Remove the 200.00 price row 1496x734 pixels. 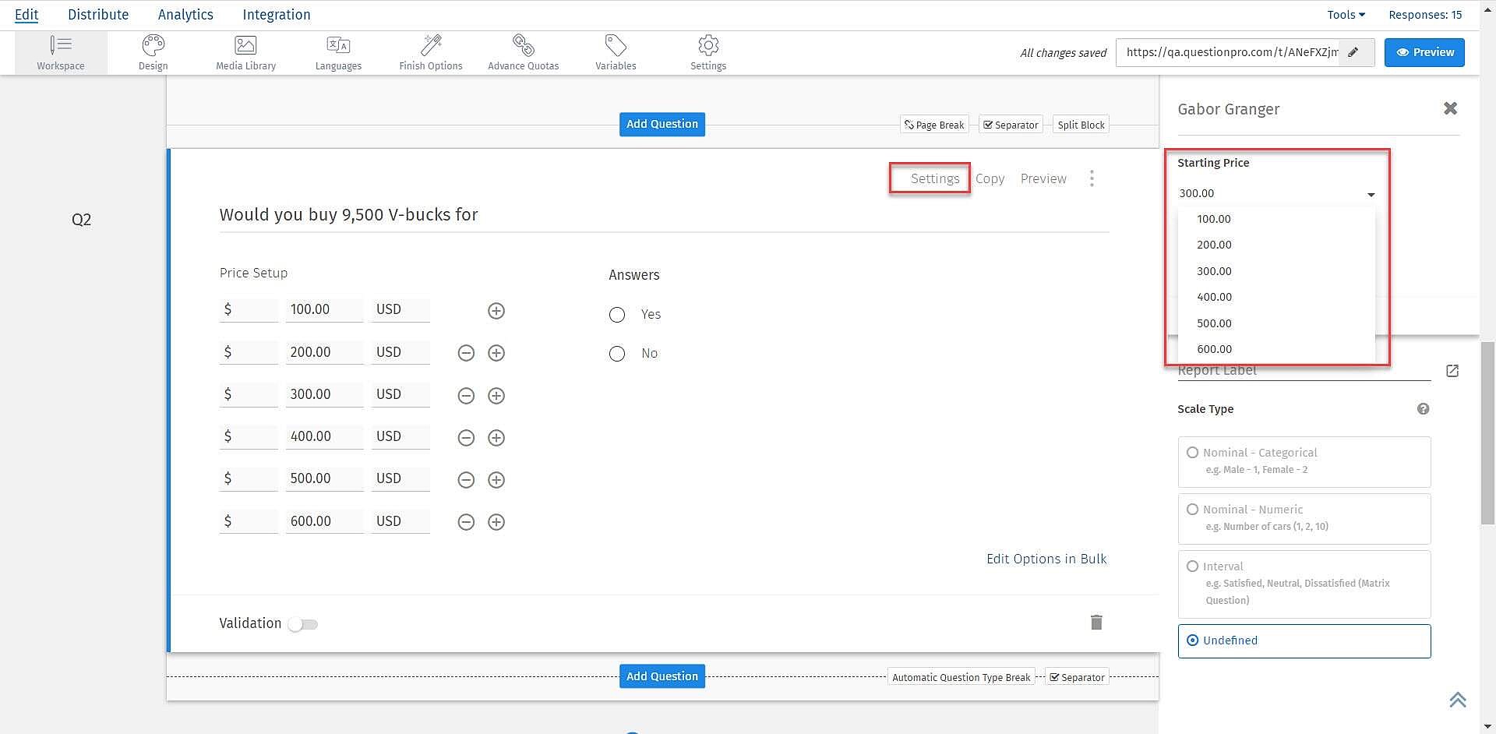click(466, 353)
